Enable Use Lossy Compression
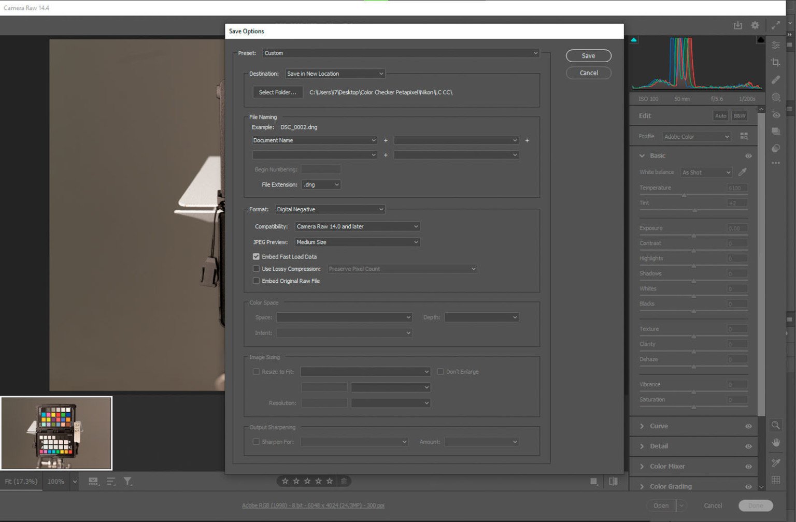The width and height of the screenshot is (796, 522). [256, 268]
